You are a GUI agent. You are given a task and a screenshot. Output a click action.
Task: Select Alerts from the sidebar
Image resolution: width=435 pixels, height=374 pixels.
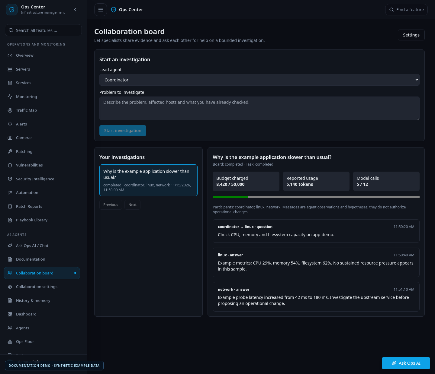pyautogui.click(x=42, y=124)
